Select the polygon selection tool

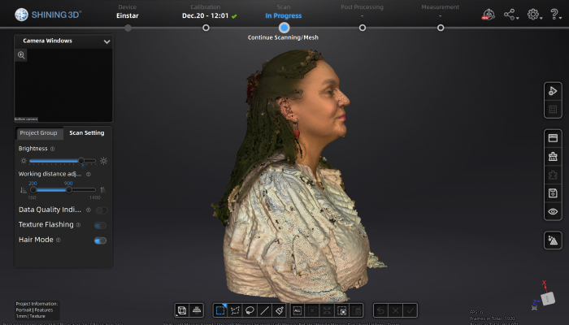(235, 310)
